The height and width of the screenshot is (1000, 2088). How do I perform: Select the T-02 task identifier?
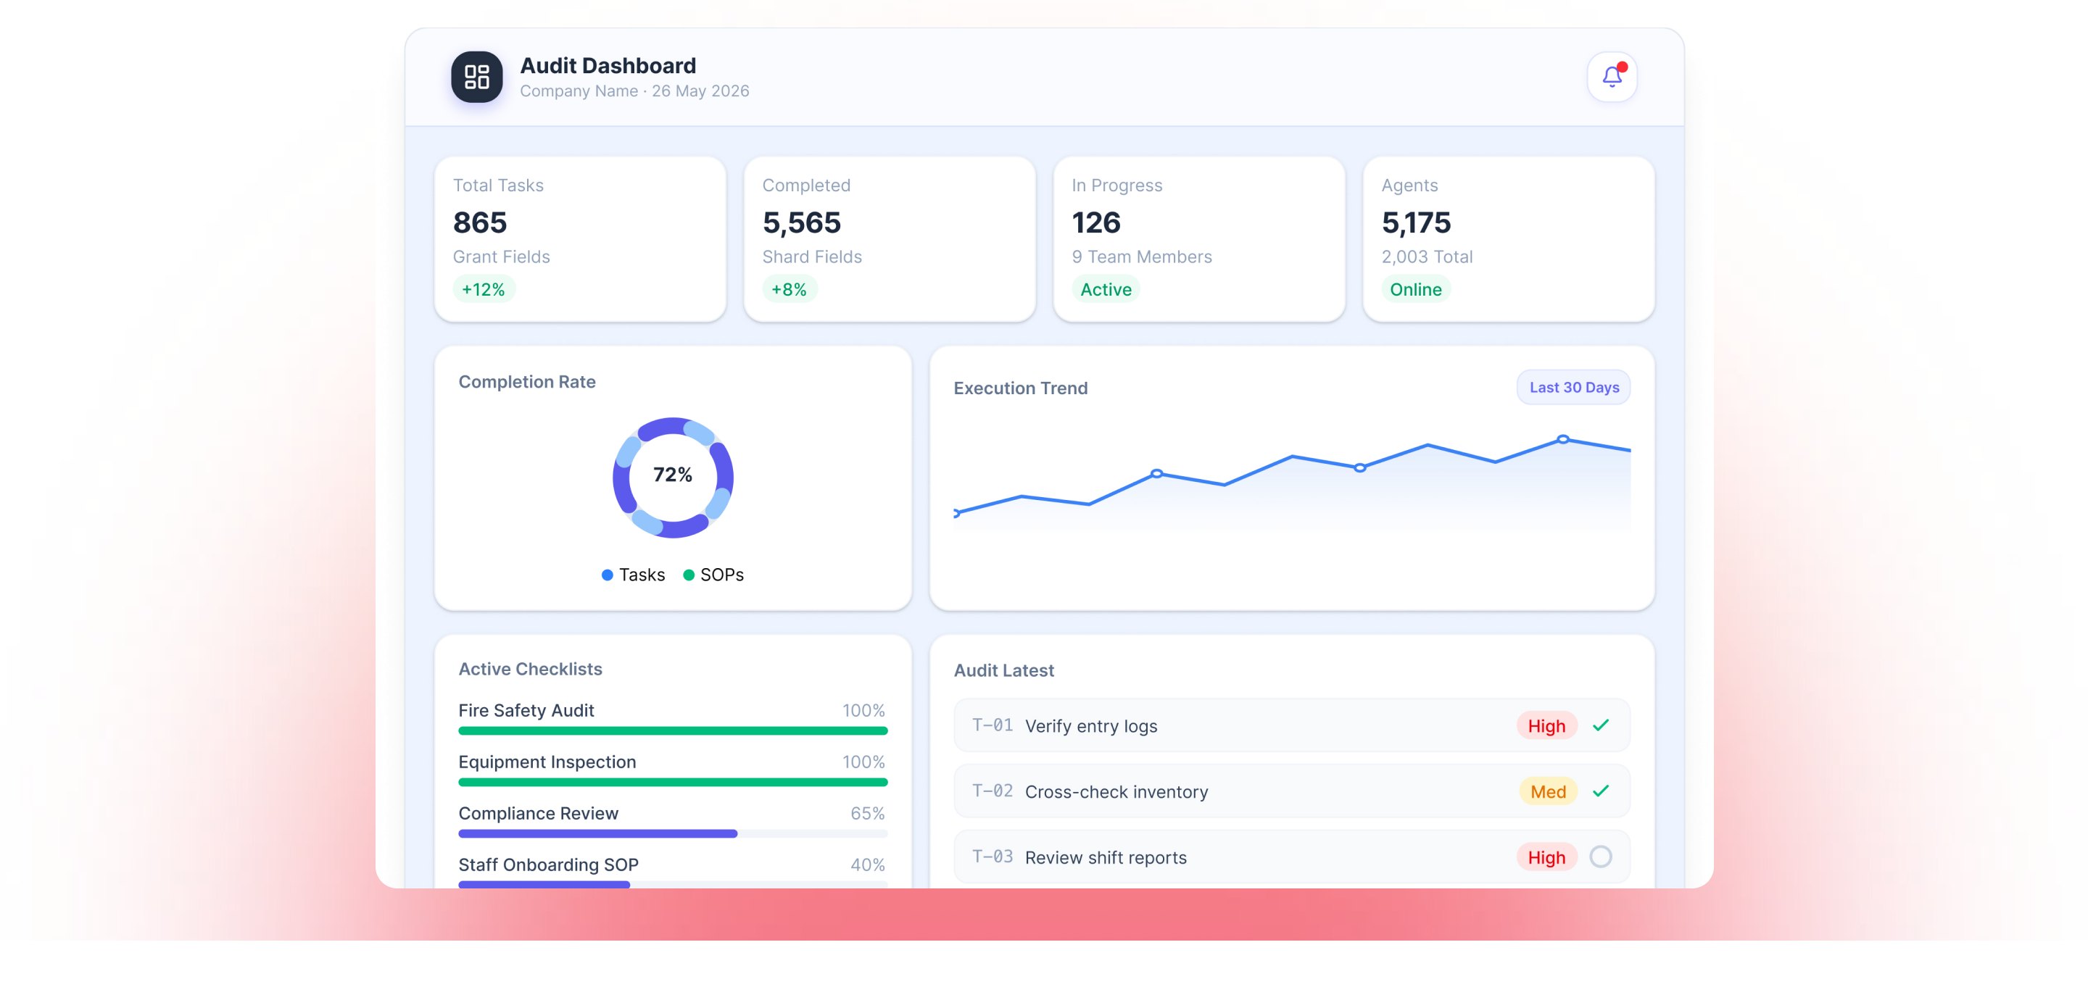click(x=992, y=791)
